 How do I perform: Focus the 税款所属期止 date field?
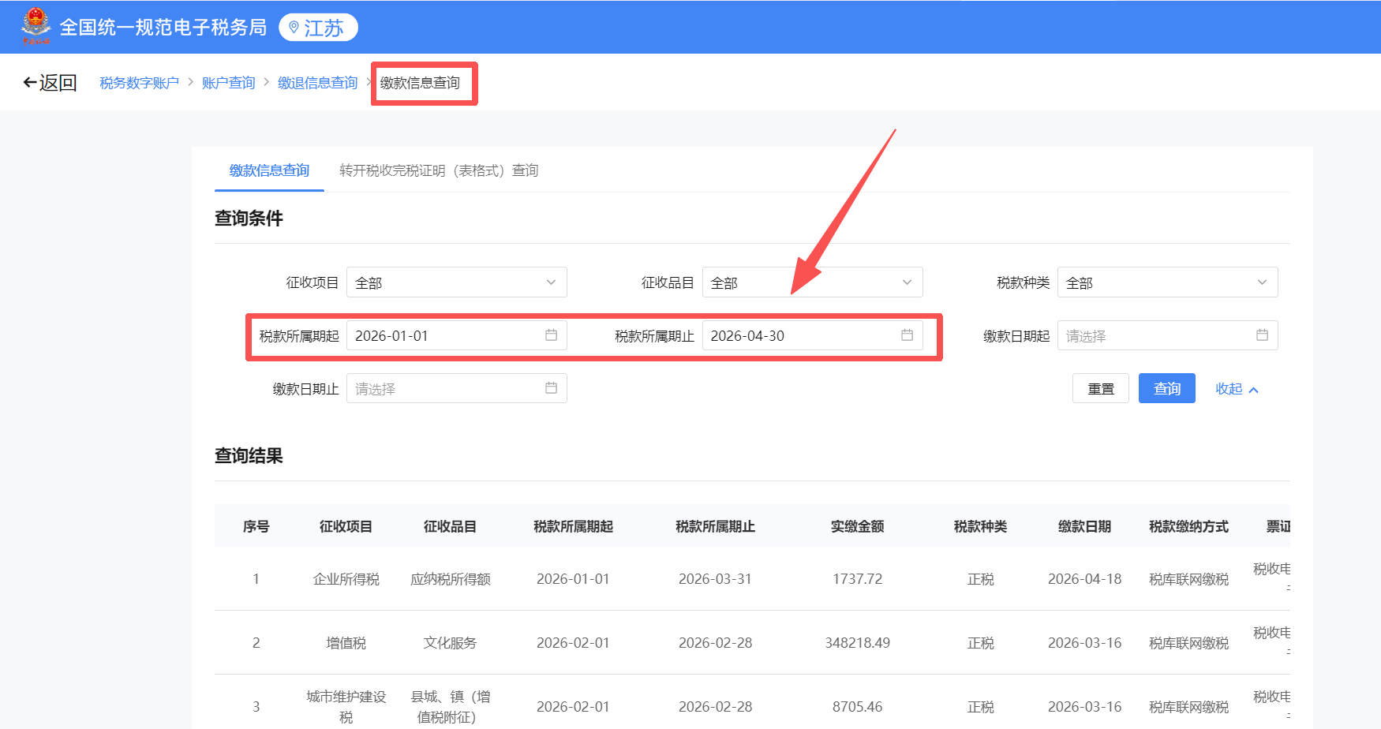point(813,335)
